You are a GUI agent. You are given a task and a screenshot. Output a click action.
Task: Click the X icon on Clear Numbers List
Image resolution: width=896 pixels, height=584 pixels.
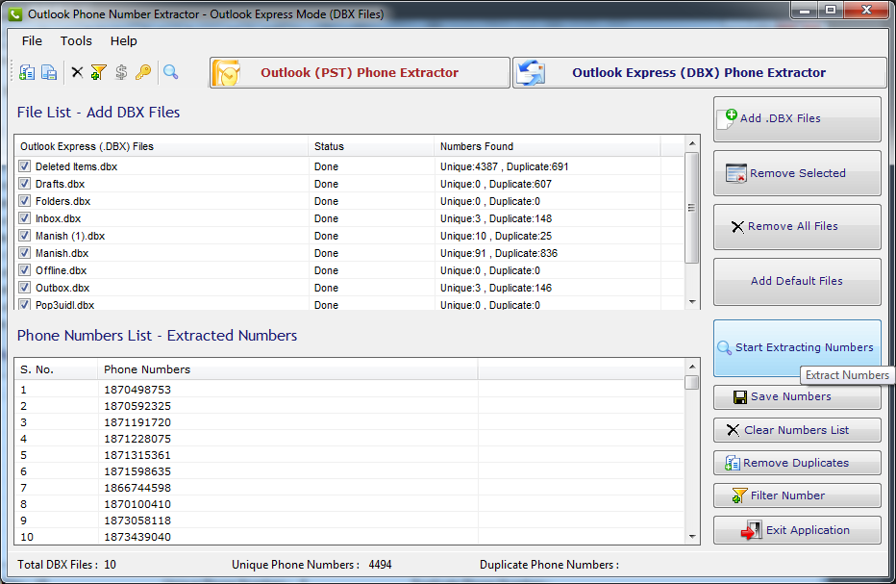click(x=733, y=430)
